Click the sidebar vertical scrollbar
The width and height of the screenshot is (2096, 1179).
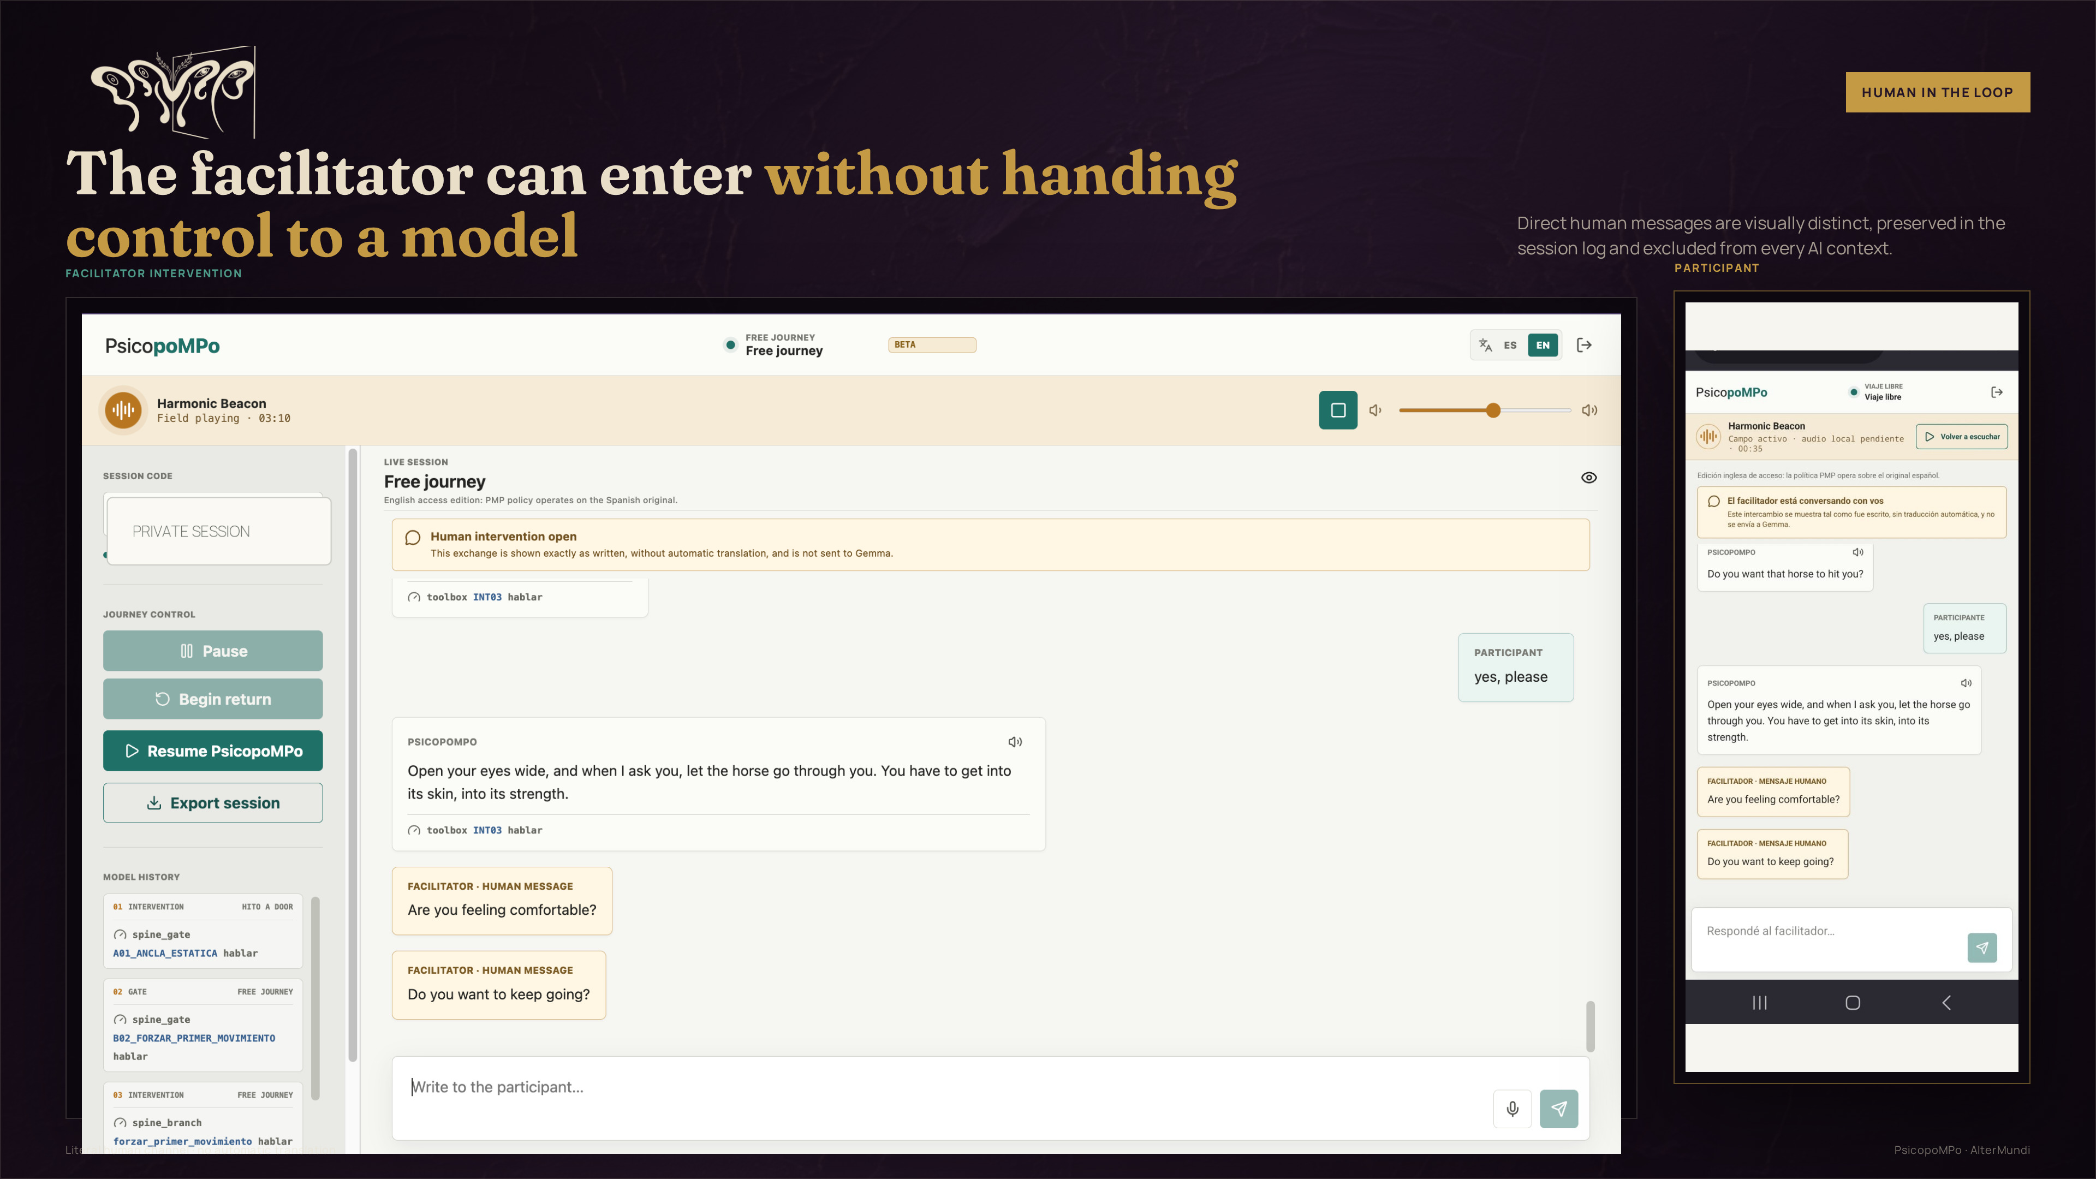[x=352, y=755]
